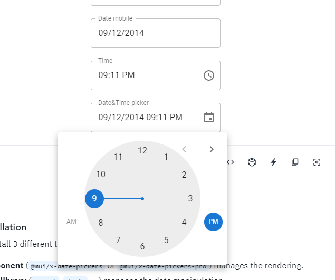
Task: Switch to AM on the clock
Action: coord(71,221)
